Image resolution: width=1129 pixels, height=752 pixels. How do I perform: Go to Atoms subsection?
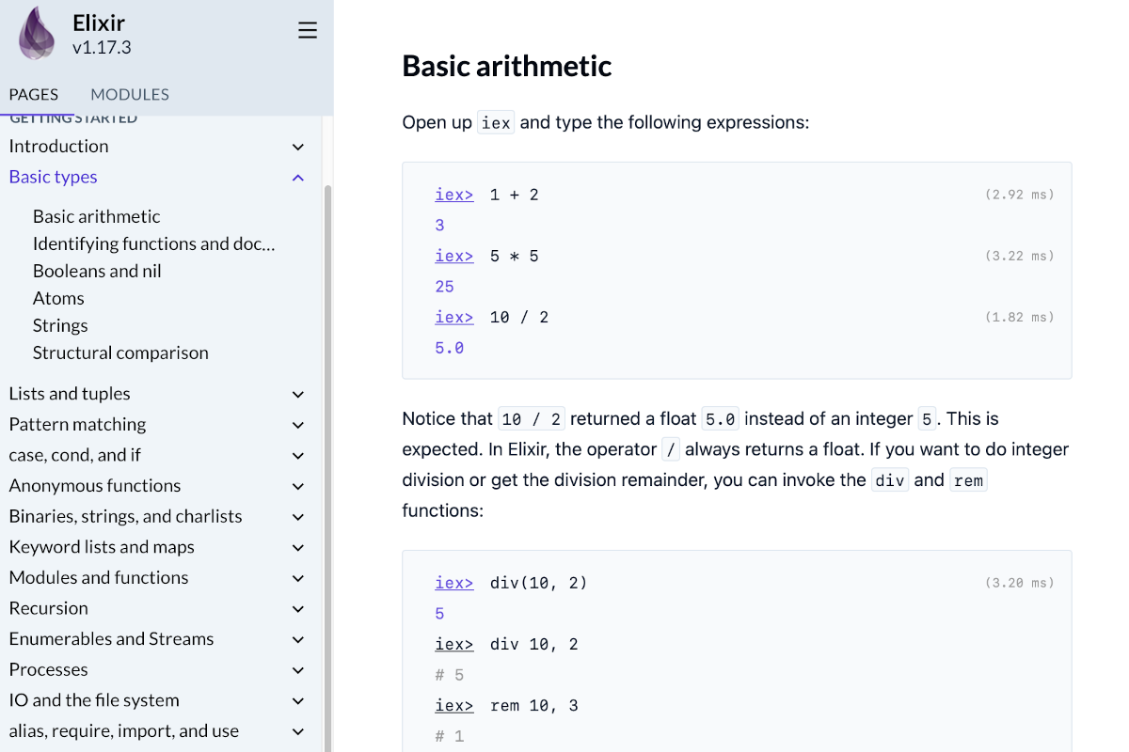pos(58,298)
